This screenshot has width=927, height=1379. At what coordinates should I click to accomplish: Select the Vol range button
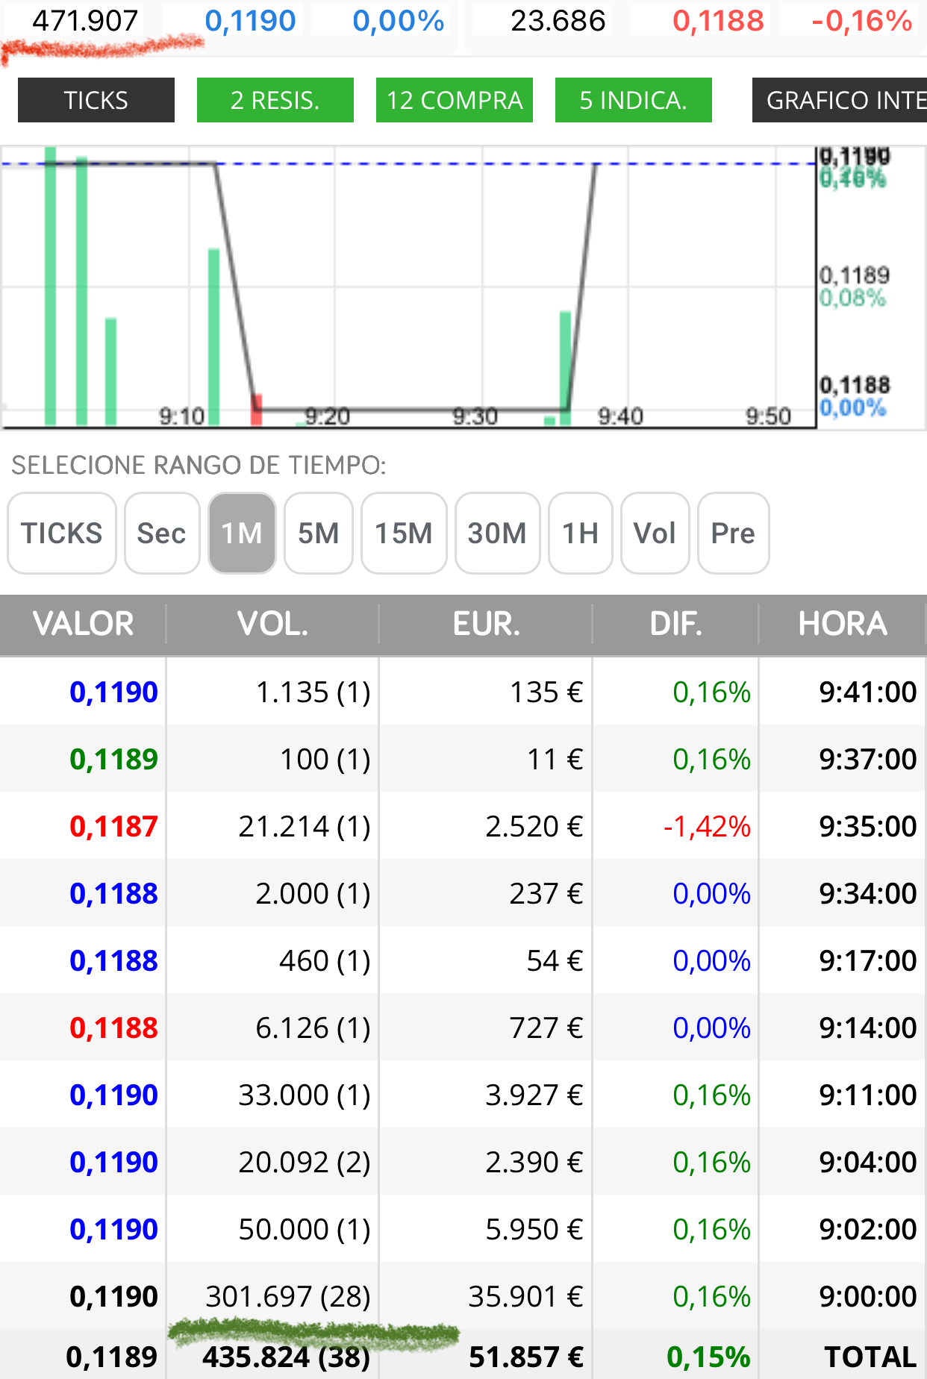pyautogui.click(x=655, y=534)
